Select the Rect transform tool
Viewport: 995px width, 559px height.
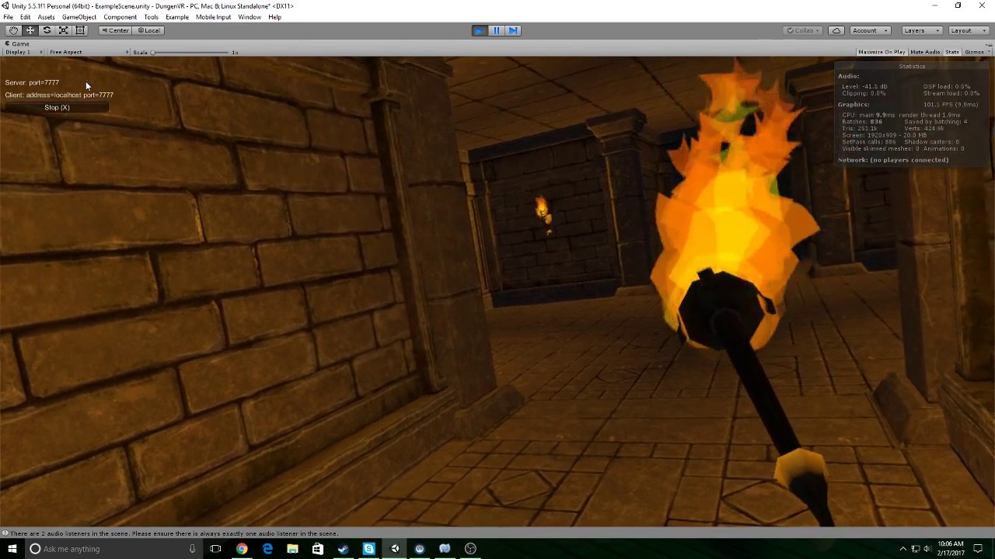79,30
